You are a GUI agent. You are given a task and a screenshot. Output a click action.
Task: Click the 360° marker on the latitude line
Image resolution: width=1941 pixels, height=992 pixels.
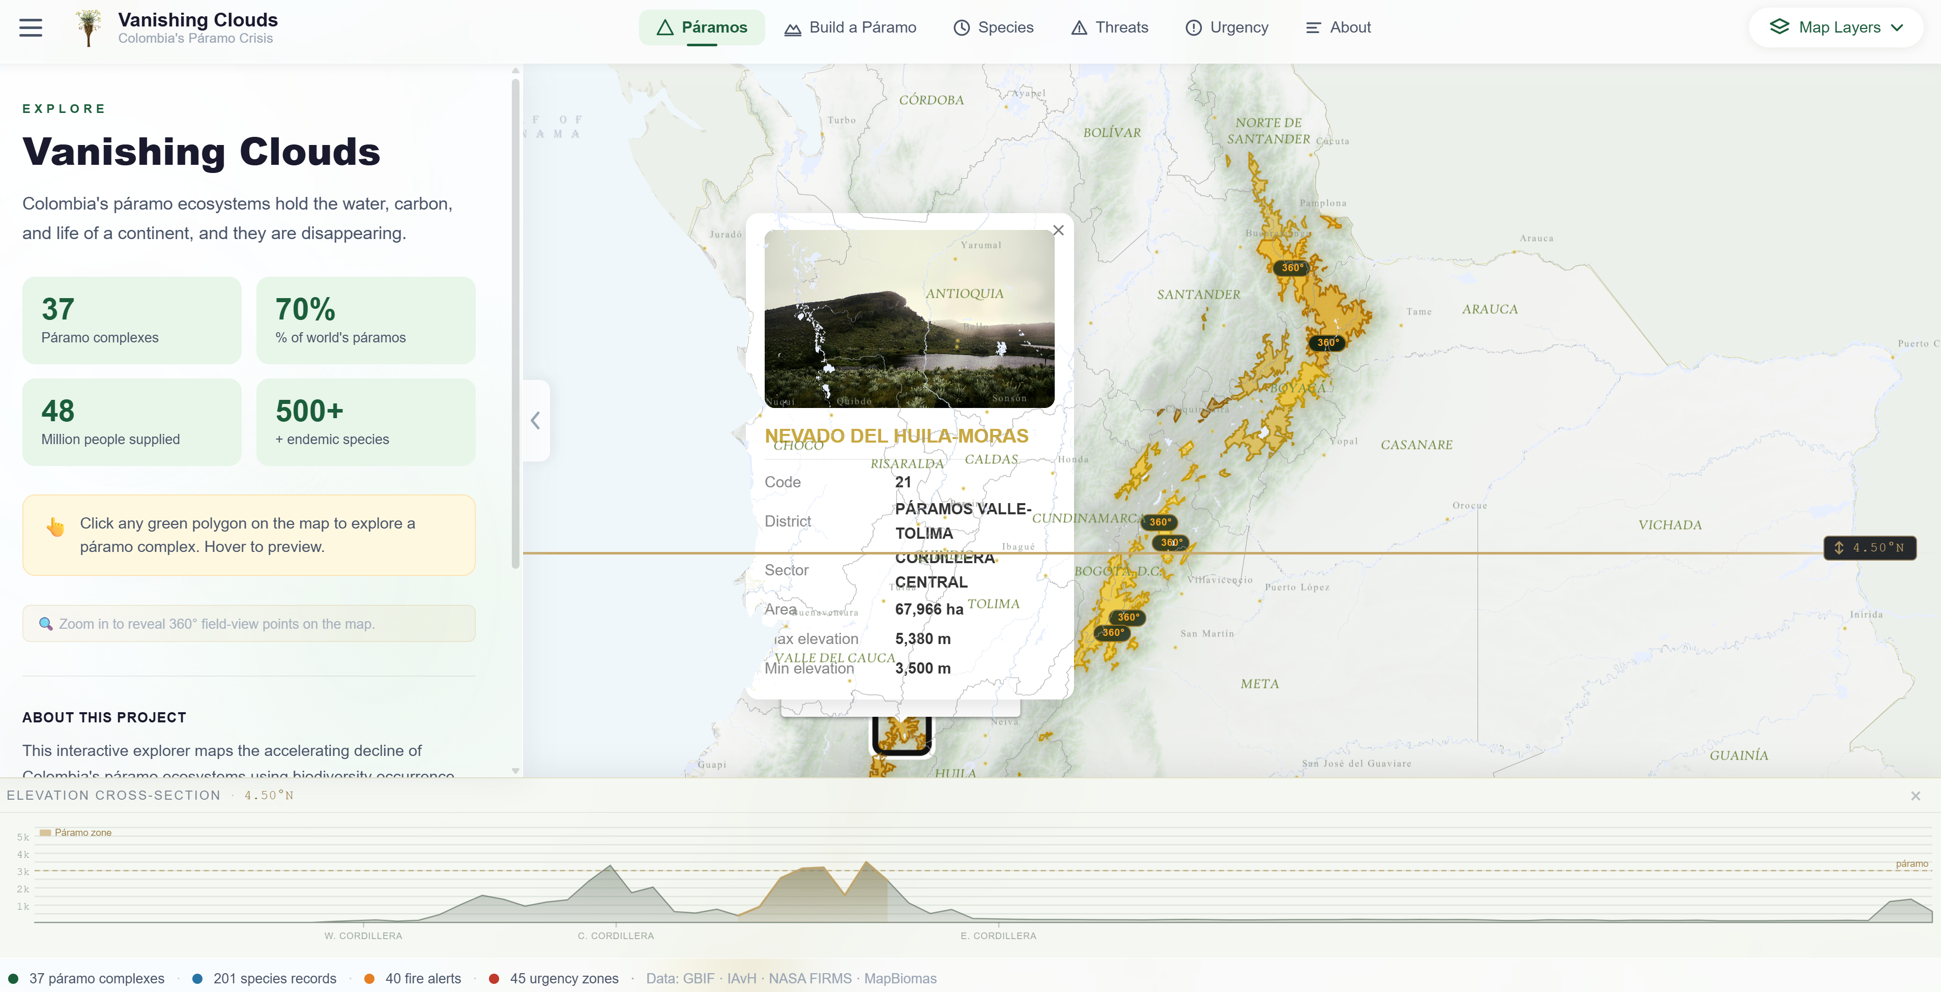point(1171,542)
